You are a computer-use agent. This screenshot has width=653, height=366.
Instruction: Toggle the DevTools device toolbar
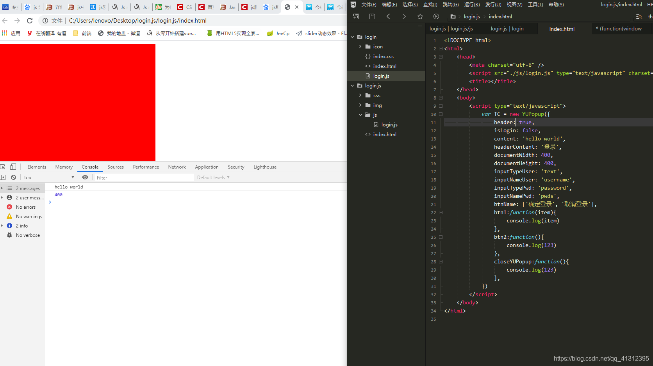(x=13, y=167)
